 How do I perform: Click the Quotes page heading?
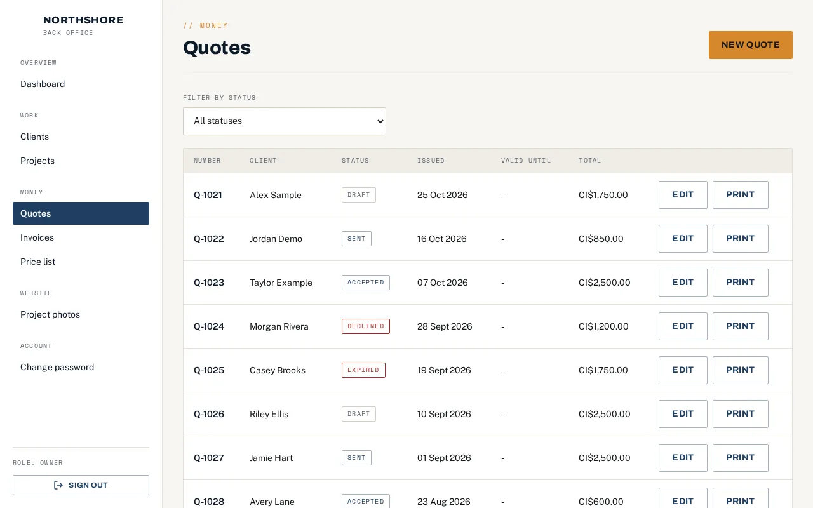pos(217,48)
